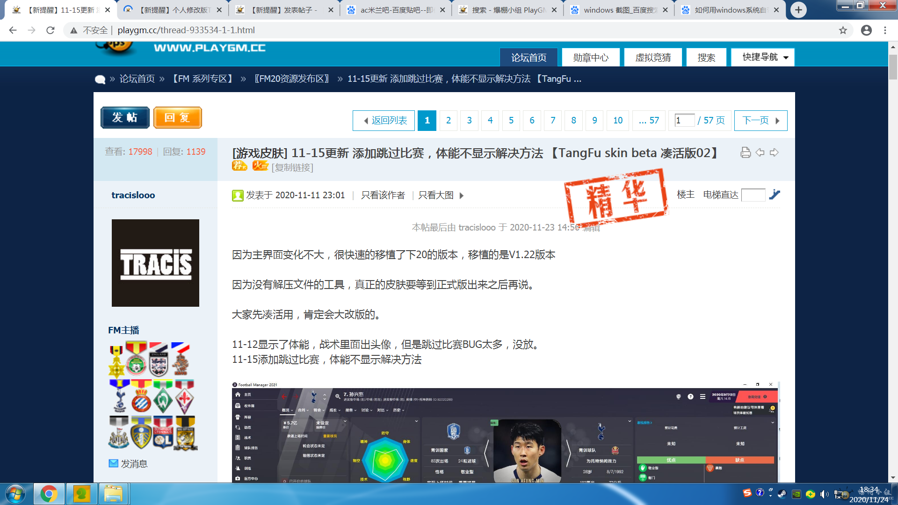Click the browser back arrow

[13, 30]
